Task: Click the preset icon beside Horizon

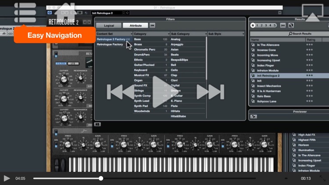Action: (x=294, y=145)
